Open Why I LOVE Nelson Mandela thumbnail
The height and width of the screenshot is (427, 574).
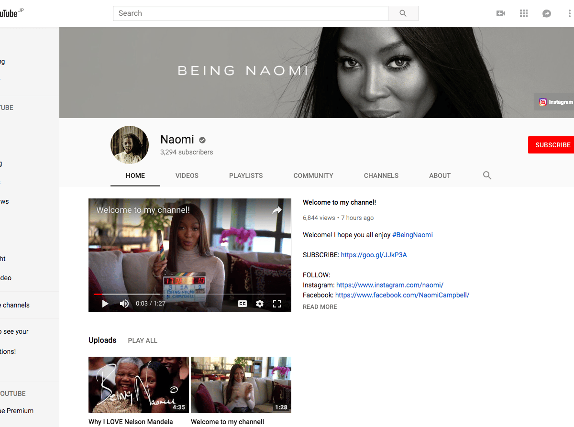tap(139, 385)
